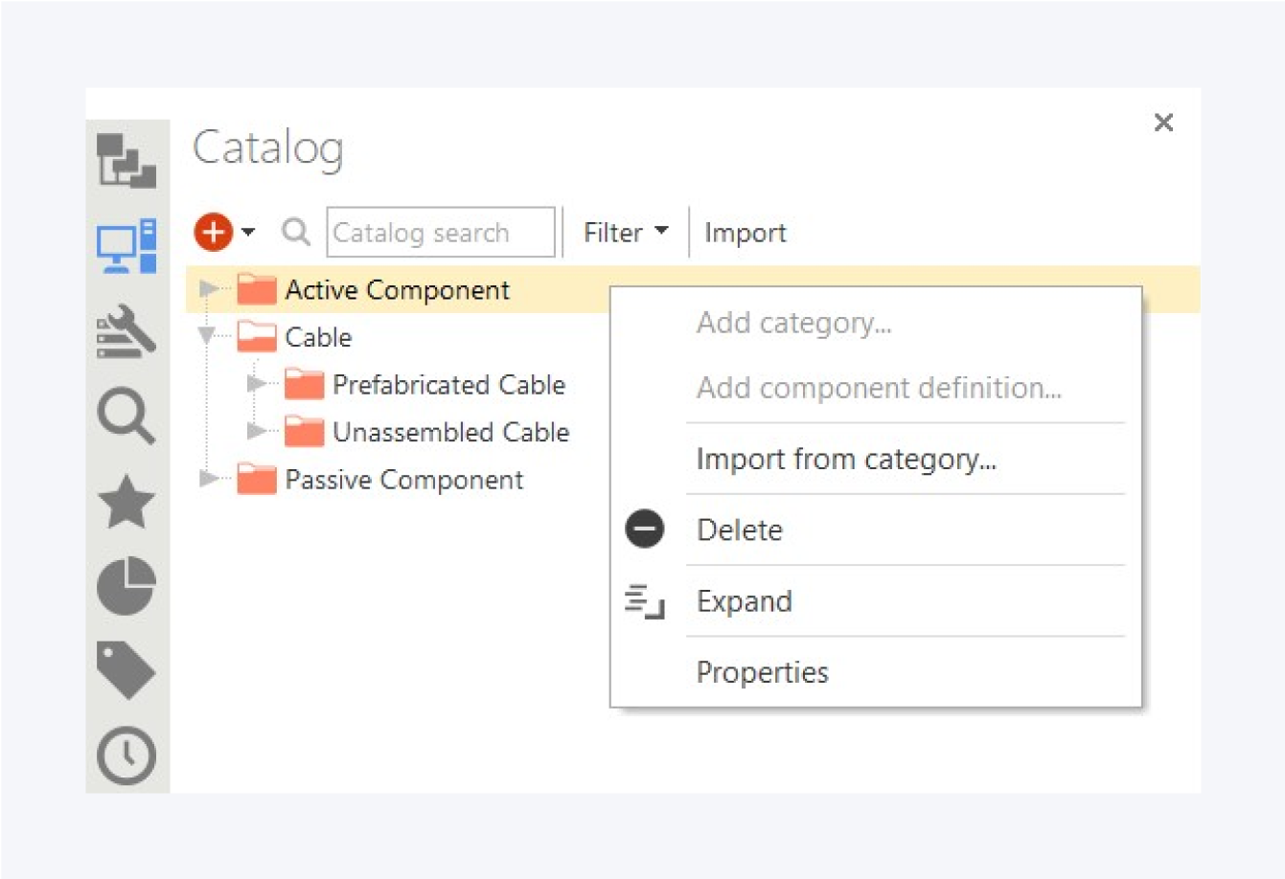The image size is (1285, 879).
Task: Open the pie chart reports icon
Action: (x=126, y=586)
